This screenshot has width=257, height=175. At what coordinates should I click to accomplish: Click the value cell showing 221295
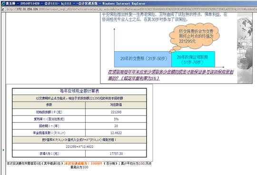[x=116, y=112]
